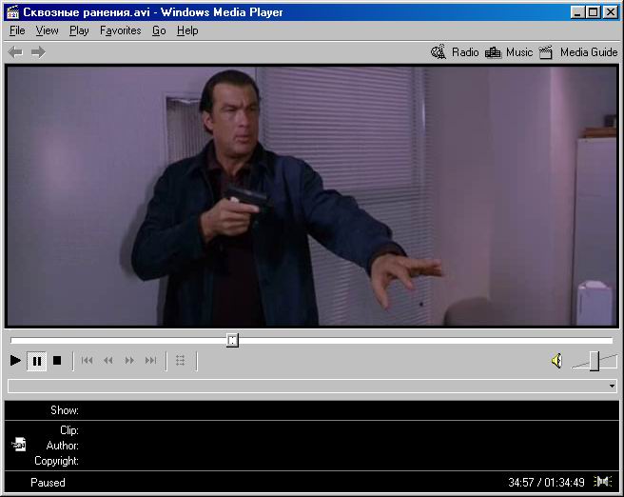Viewport: 624px width, 497px height.
Task: Click the Author label in info panel
Action: tap(63, 446)
